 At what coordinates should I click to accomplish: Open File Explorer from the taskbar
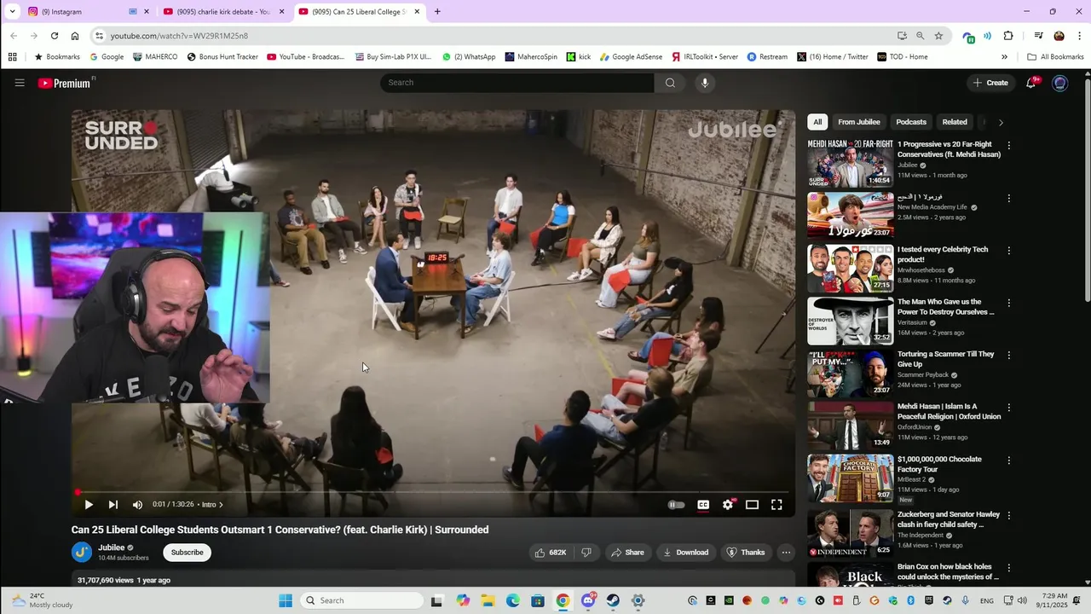[488, 600]
